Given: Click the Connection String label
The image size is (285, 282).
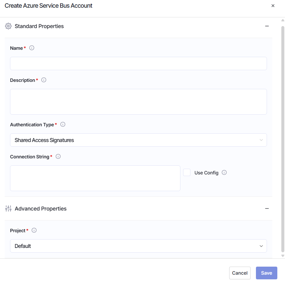Looking at the screenshot, I should pyautogui.click(x=30, y=157).
